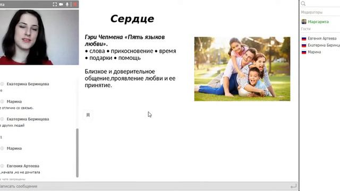Toggle the camera icon in video header

[61, 4]
